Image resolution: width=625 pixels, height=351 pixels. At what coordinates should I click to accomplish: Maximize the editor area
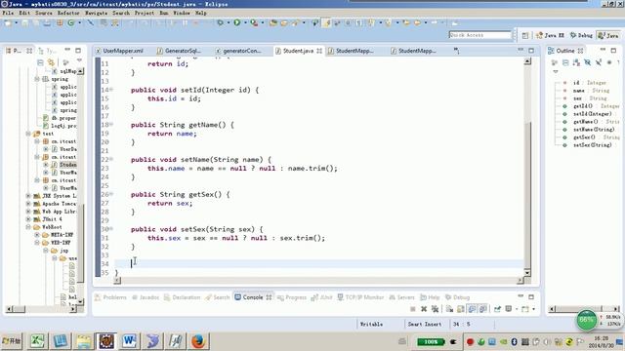pyautogui.click(x=531, y=51)
